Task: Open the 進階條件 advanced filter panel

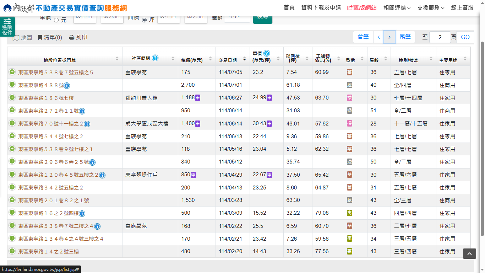Action: click(7, 27)
